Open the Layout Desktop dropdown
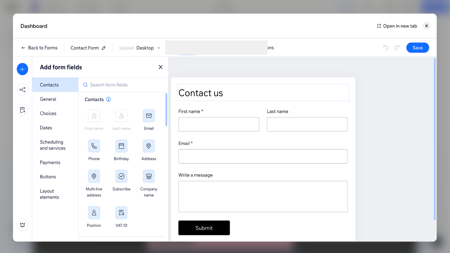 coord(140,48)
